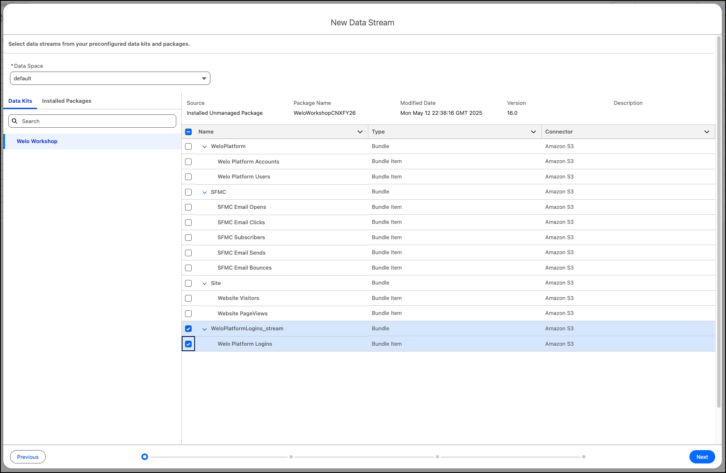Screen dimensions: 726x473
Task: Open the Type column chevron menu
Action: point(533,132)
